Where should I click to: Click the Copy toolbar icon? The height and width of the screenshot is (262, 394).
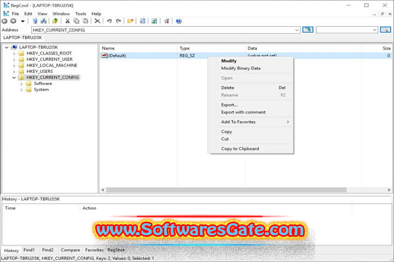tap(77, 21)
